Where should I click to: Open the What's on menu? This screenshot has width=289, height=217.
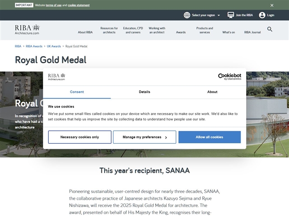pos(228,32)
